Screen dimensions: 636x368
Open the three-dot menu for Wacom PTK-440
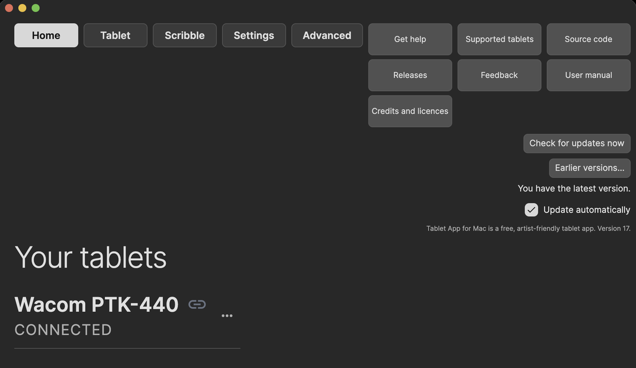pyautogui.click(x=227, y=316)
